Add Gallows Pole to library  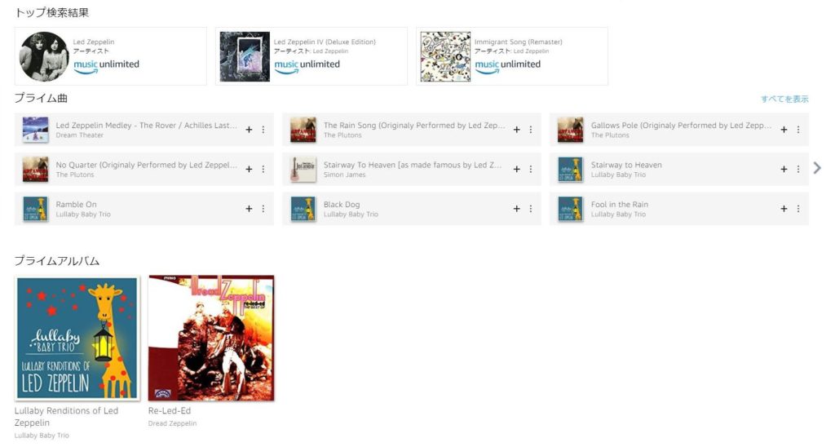click(x=784, y=130)
